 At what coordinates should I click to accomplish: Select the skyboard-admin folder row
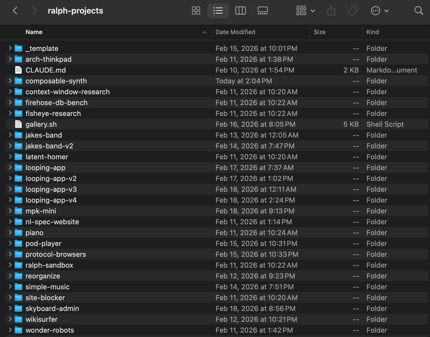pyautogui.click(x=52, y=309)
